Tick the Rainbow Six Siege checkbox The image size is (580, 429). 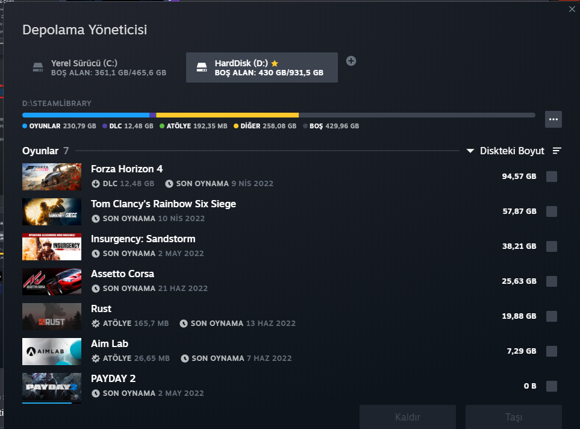(x=552, y=211)
